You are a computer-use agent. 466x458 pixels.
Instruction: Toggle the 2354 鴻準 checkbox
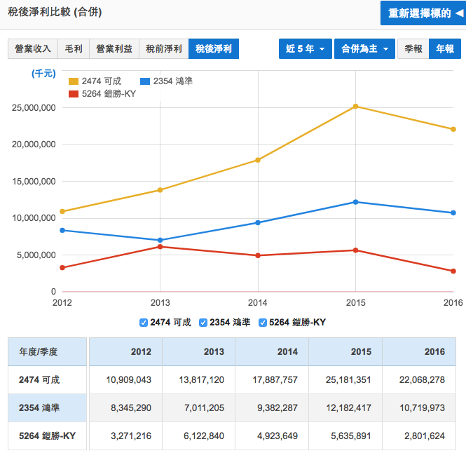pyautogui.click(x=203, y=323)
